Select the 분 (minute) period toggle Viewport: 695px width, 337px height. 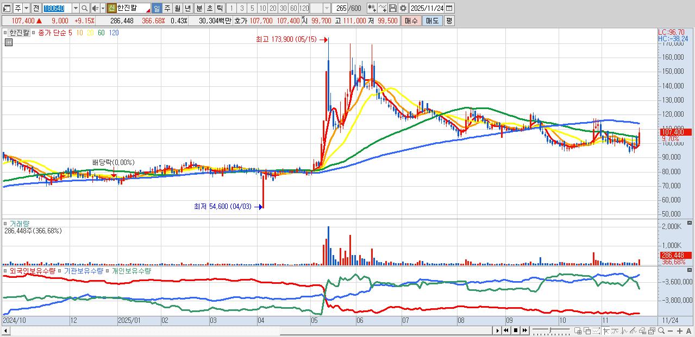coord(199,8)
